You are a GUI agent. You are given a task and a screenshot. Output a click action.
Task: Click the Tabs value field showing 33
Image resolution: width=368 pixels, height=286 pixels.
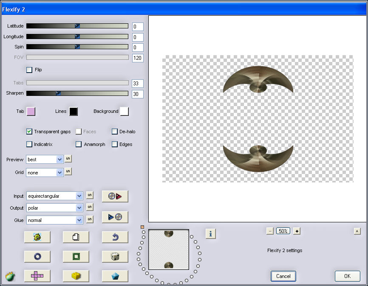tap(138, 84)
